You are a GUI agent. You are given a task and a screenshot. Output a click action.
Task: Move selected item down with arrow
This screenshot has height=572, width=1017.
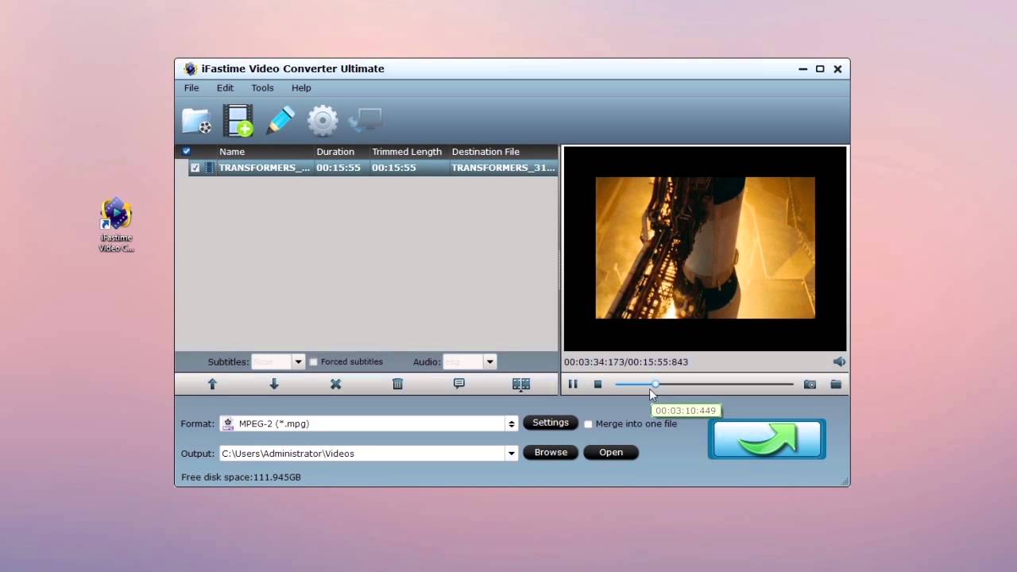(x=274, y=384)
